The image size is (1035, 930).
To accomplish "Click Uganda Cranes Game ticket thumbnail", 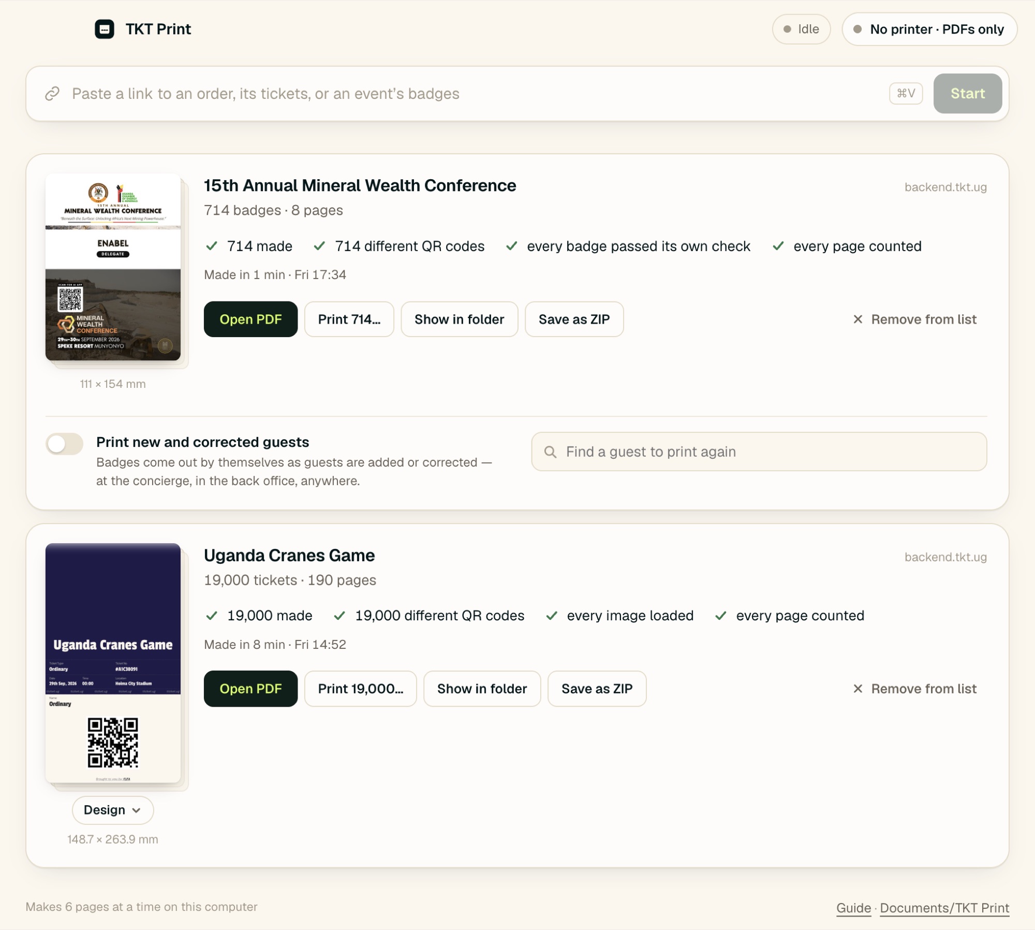I will coord(113,663).
